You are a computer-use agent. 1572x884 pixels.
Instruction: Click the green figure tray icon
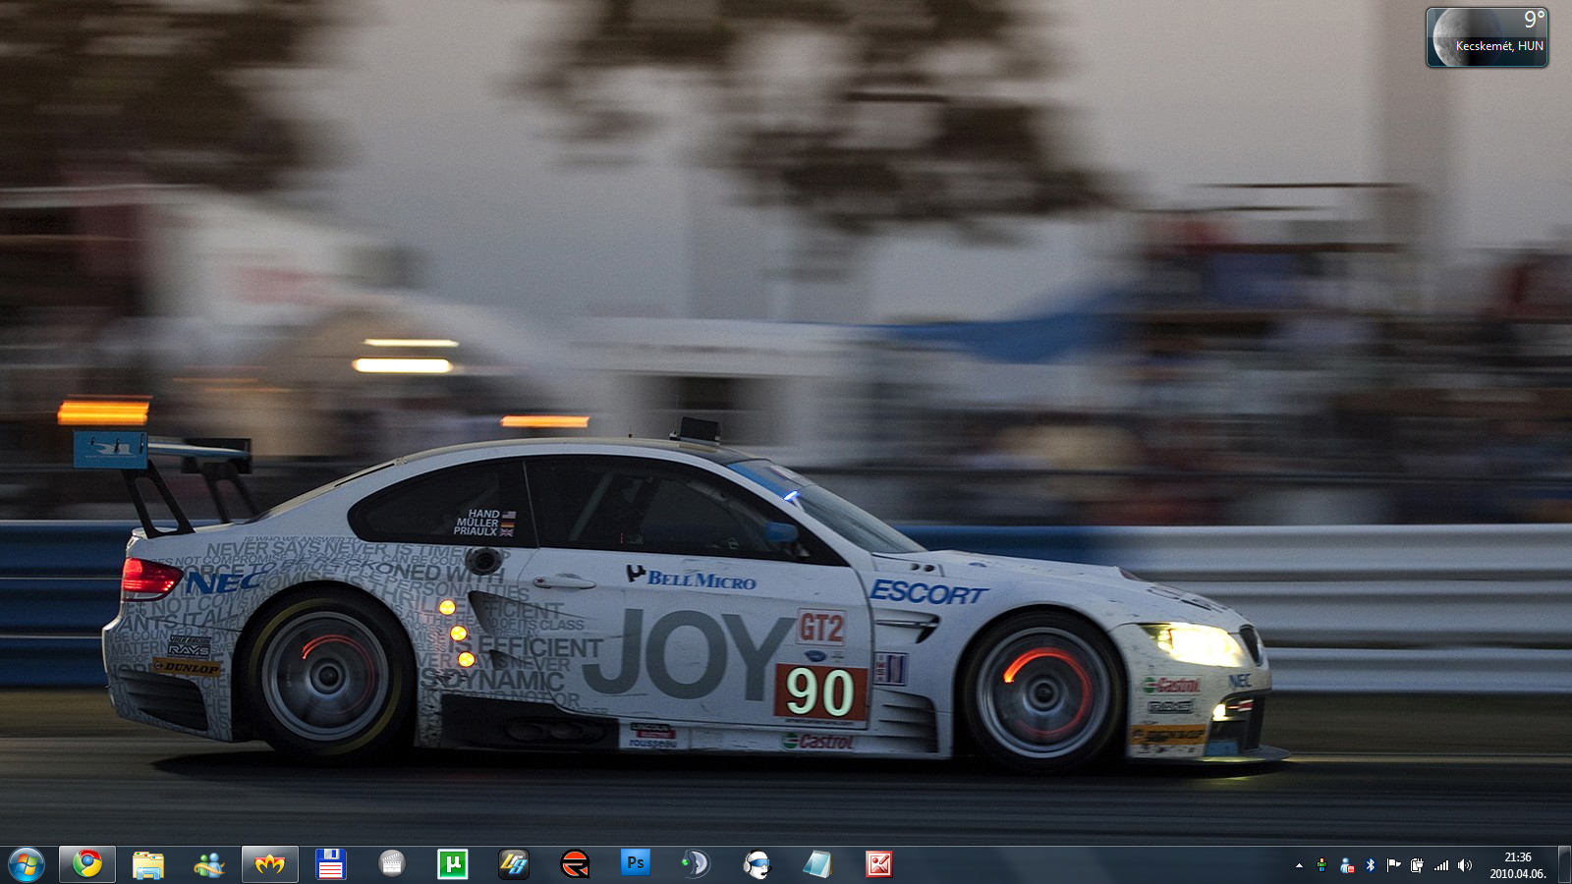click(x=1321, y=865)
